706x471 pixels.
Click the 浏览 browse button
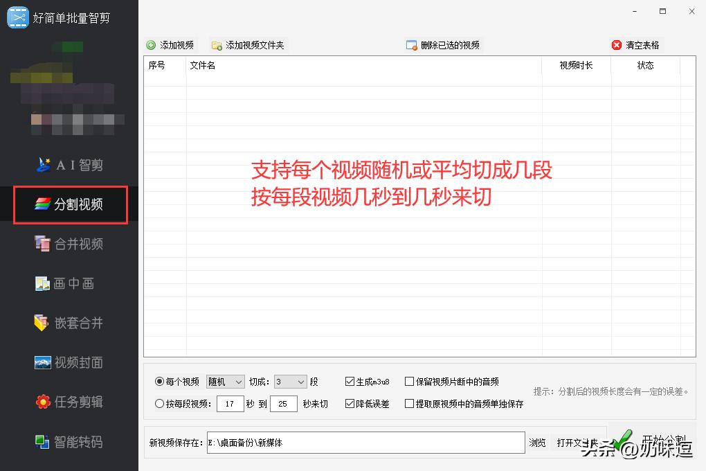pyautogui.click(x=537, y=443)
